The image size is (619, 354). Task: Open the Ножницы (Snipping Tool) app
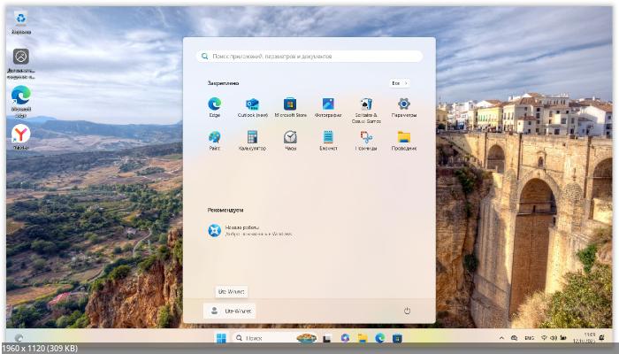click(365, 137)
